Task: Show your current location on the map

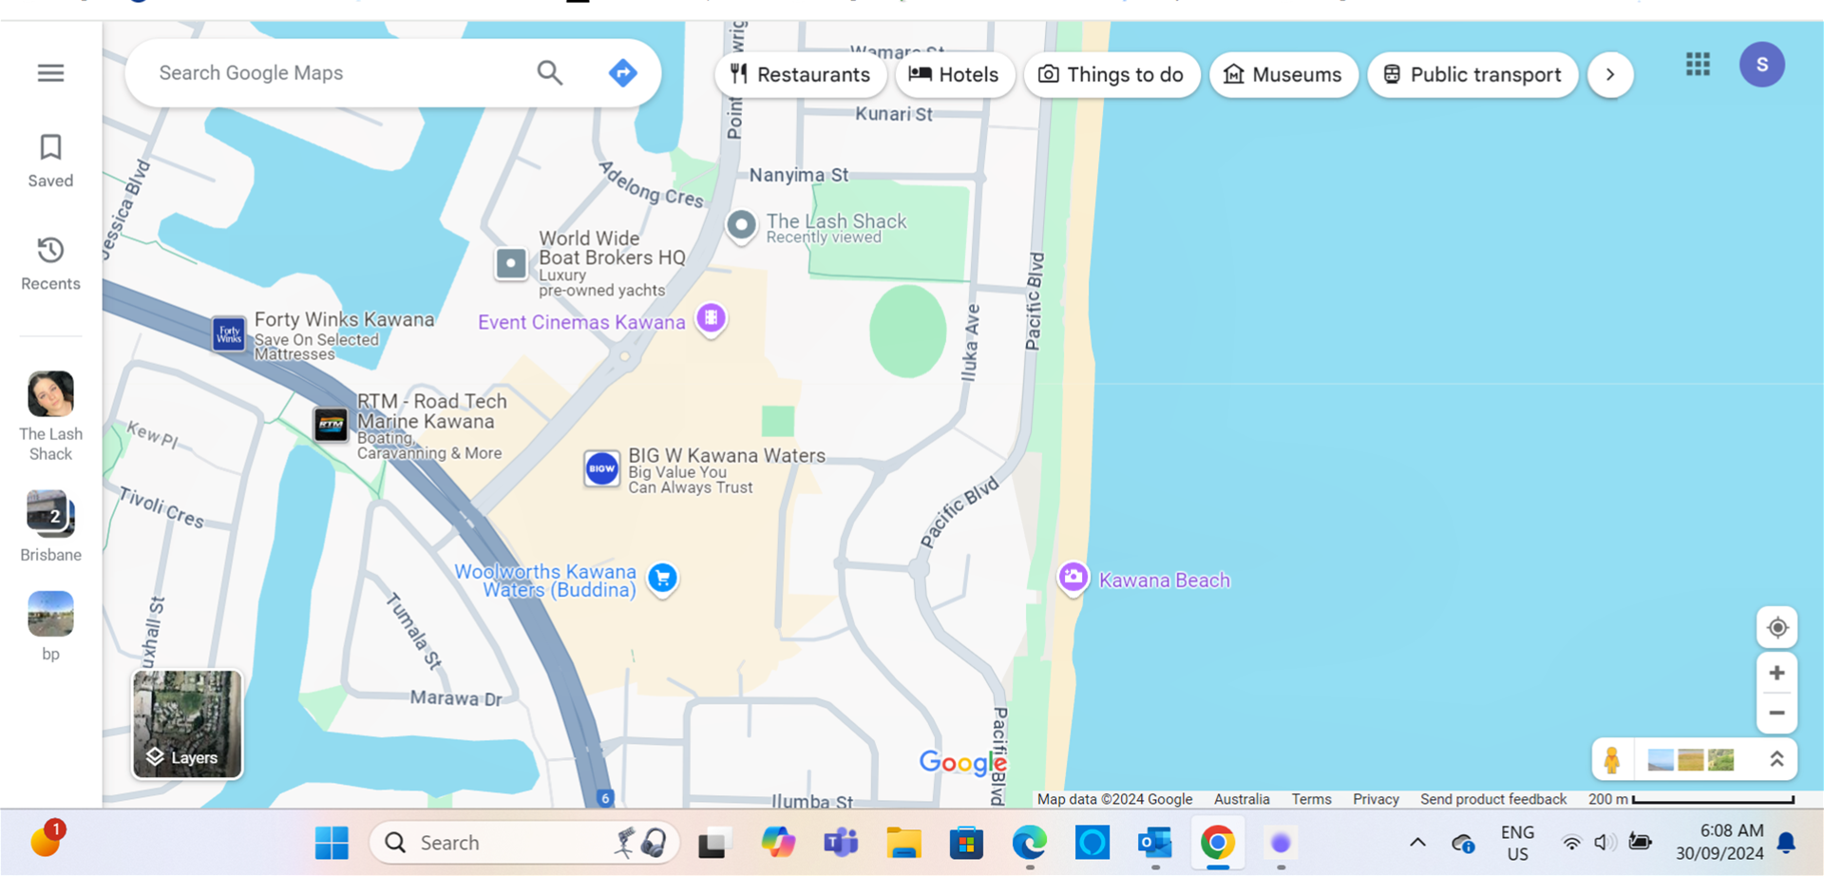Action: [x=1776, y=627]
